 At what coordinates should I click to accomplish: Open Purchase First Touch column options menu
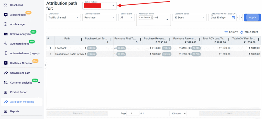tap(140, 39)
